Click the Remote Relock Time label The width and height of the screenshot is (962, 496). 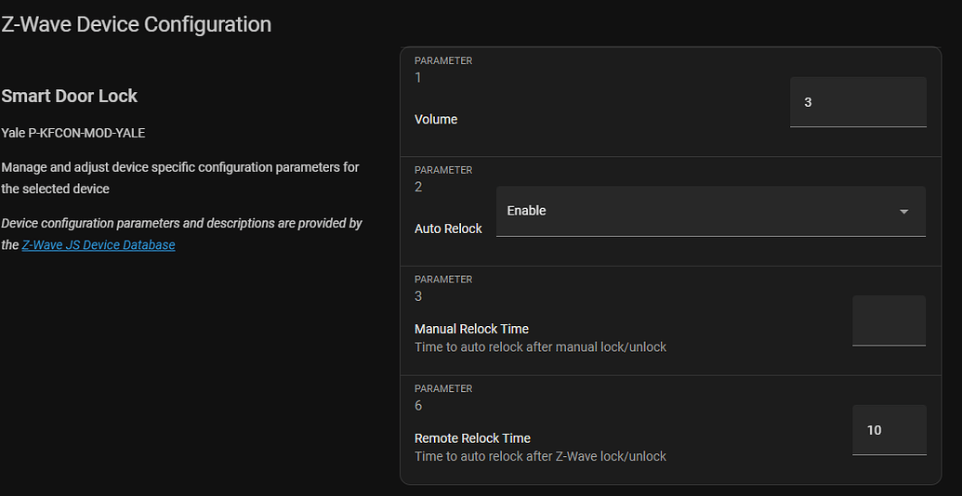(472, 438)
